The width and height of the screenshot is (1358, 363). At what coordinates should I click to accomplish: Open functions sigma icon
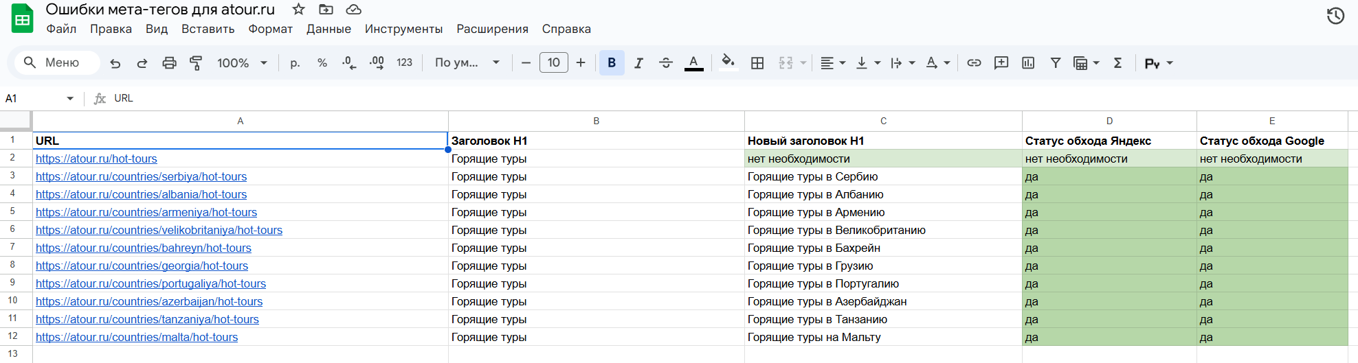tap(1118, 63)
